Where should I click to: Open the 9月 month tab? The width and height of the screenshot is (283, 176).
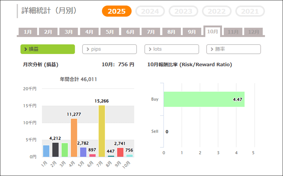click(x=192, y=32)
